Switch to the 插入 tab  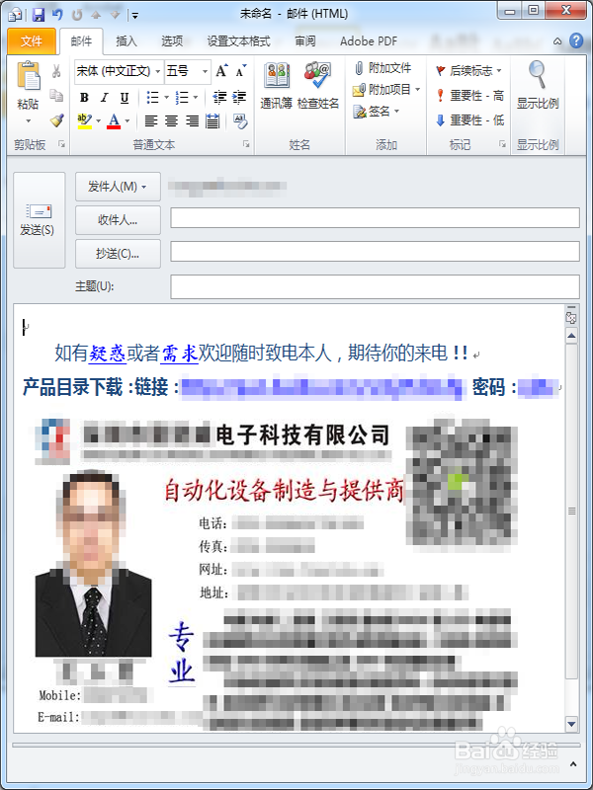pyautogui.click(x=127, y=41)
